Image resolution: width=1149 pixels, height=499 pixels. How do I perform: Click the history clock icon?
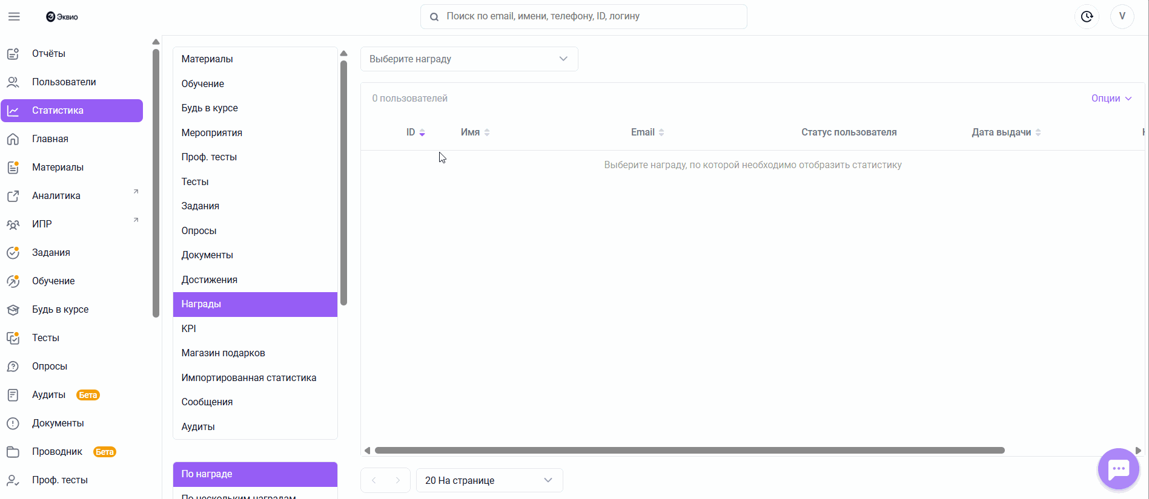point(1087,16)
